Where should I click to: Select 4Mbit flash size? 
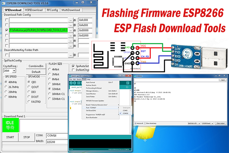click(x=50, y=69)
